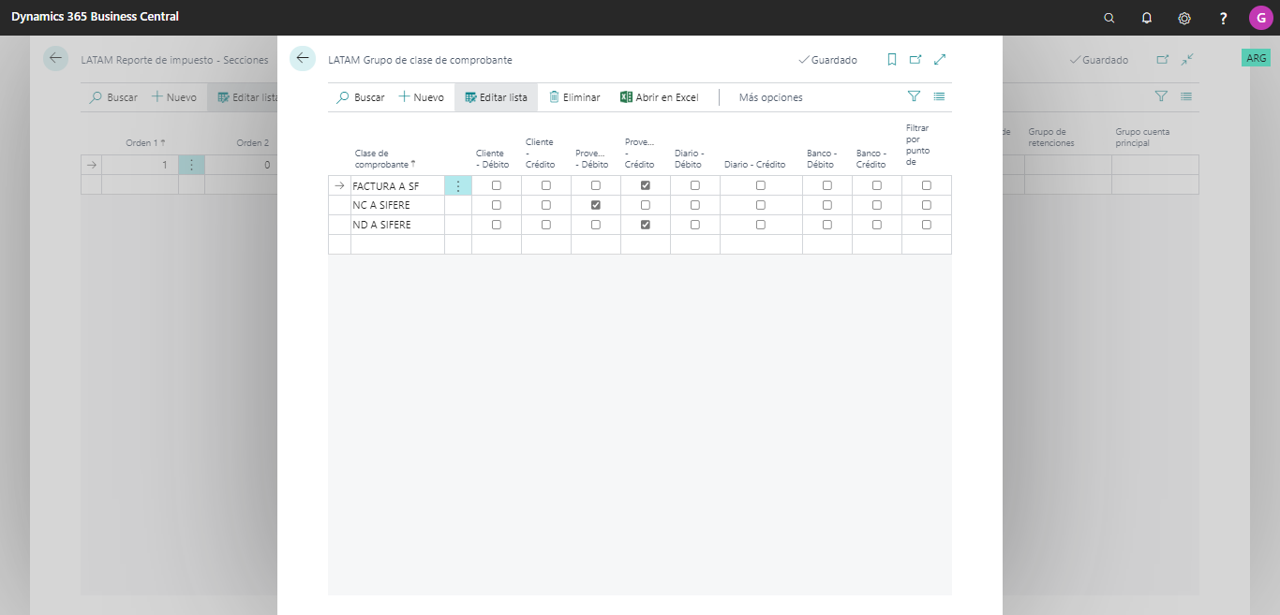Click list view icon in background Secciones page
Screen dimensions: 1280x615
pyautogui.click(x=1186, y=96)
